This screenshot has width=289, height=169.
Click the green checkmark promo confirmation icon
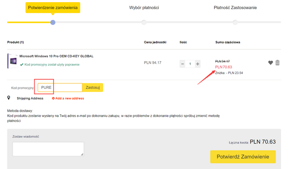[x=22, y=65]
